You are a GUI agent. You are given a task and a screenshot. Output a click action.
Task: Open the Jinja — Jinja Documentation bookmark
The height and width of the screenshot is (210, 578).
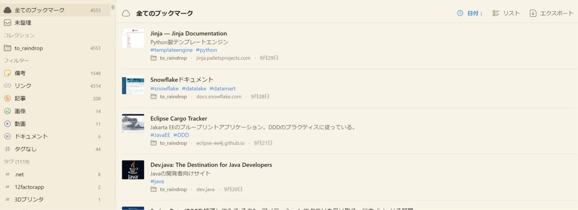point(188,34)
